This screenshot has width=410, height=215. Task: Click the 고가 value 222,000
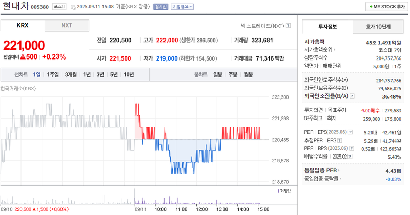167,41
